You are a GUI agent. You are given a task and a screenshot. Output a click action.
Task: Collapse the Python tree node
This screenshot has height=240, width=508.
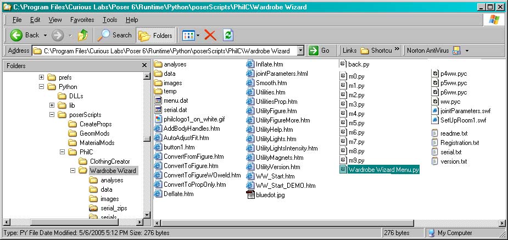click(42, 87)
